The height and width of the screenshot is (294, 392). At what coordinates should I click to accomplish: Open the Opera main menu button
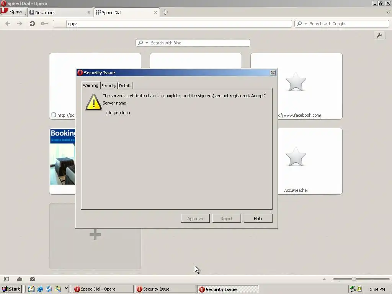coord(13,11)
